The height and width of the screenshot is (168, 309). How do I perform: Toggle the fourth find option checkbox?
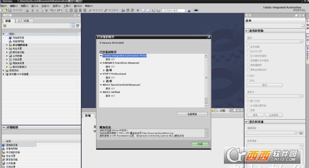(x=248, y=60)
